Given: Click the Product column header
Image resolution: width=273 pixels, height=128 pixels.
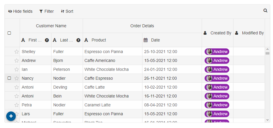Looking at the screenshot, I should click(x=112, y=40).
